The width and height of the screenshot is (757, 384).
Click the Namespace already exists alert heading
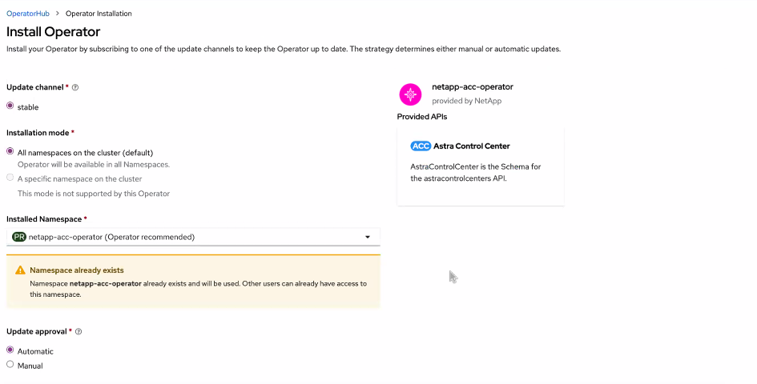pyautogui.click(x=77, y=270)
